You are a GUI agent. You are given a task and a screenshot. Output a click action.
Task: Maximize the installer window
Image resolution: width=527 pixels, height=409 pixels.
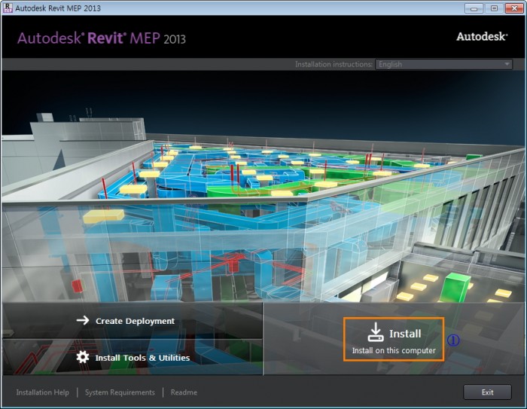pyautogui.click(x=494, y=8)
